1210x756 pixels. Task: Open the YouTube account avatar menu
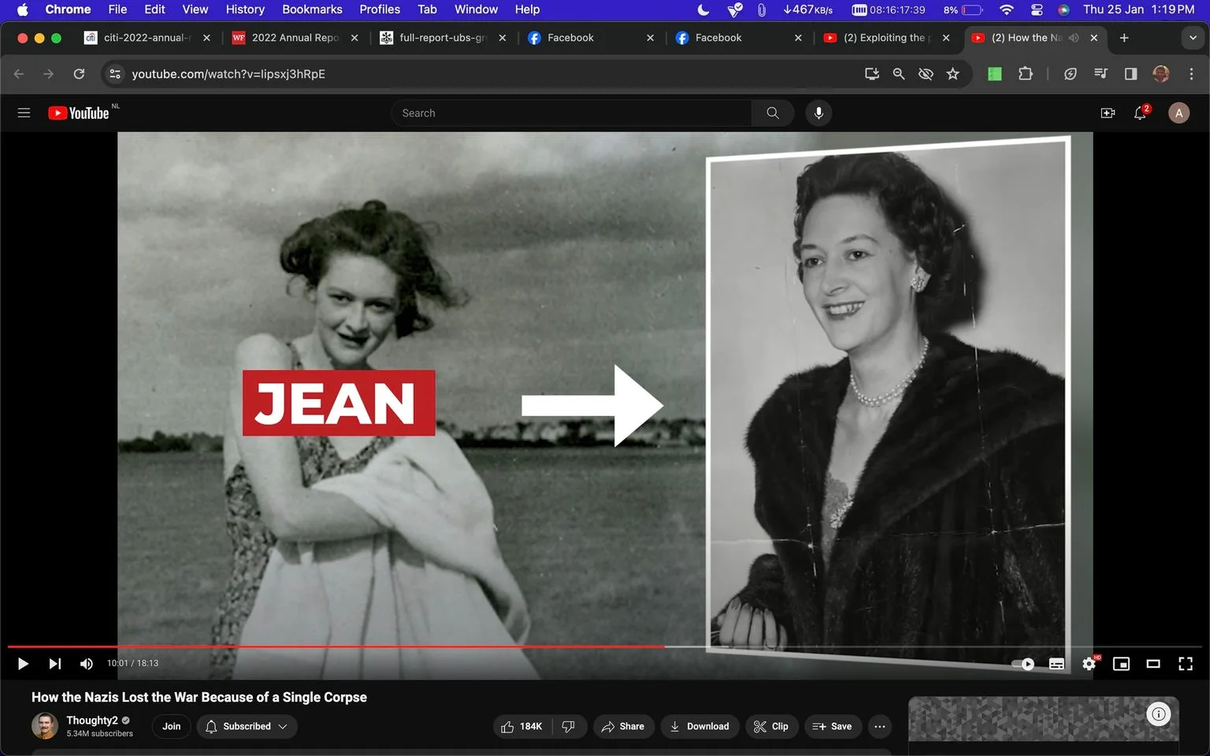coord(1178,113)
